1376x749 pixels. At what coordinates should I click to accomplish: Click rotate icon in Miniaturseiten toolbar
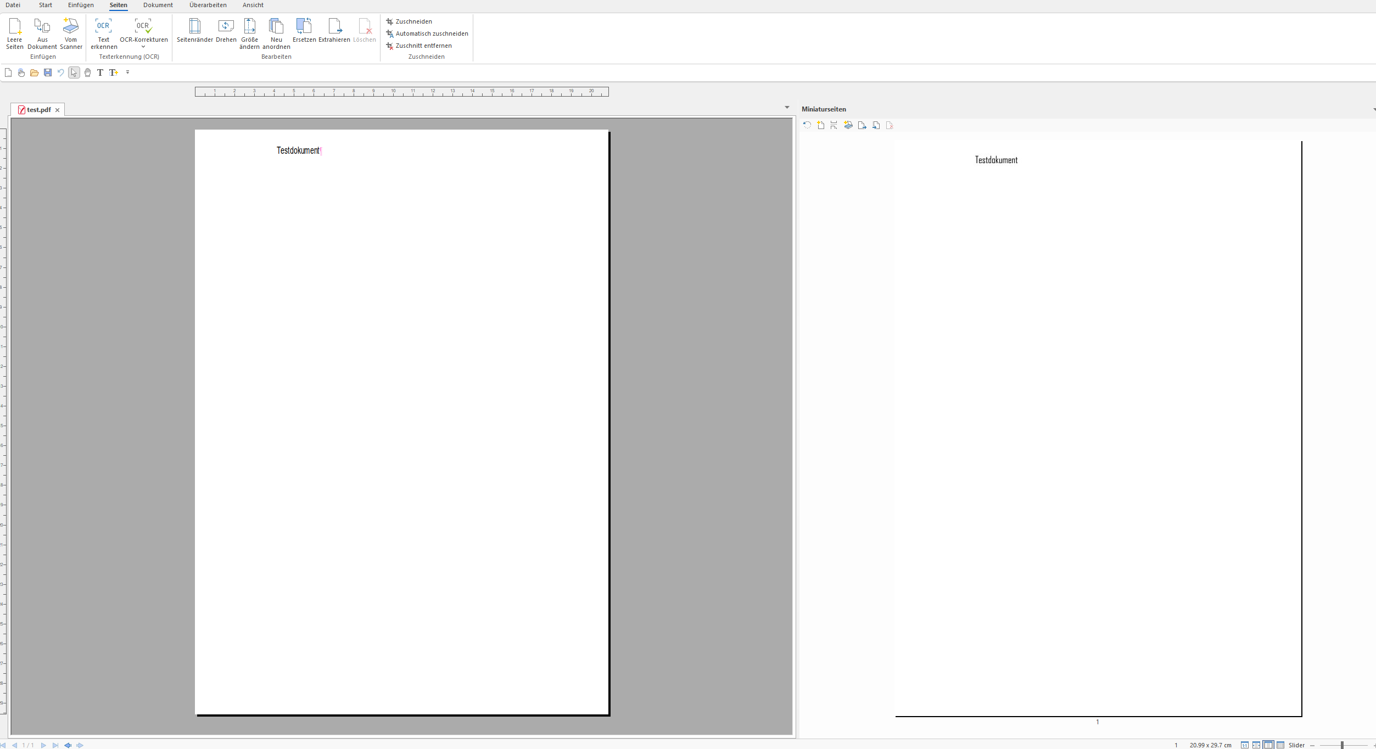[x=807, y=125]
